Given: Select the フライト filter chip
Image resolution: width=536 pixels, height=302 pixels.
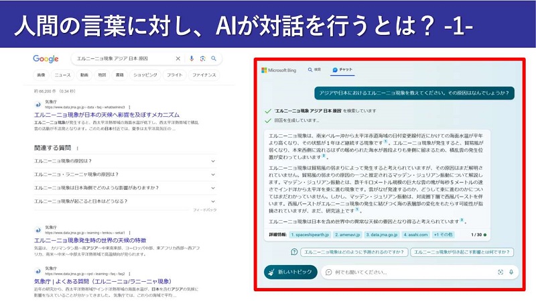Looking at the screenshot, I should tap(175, 75).
